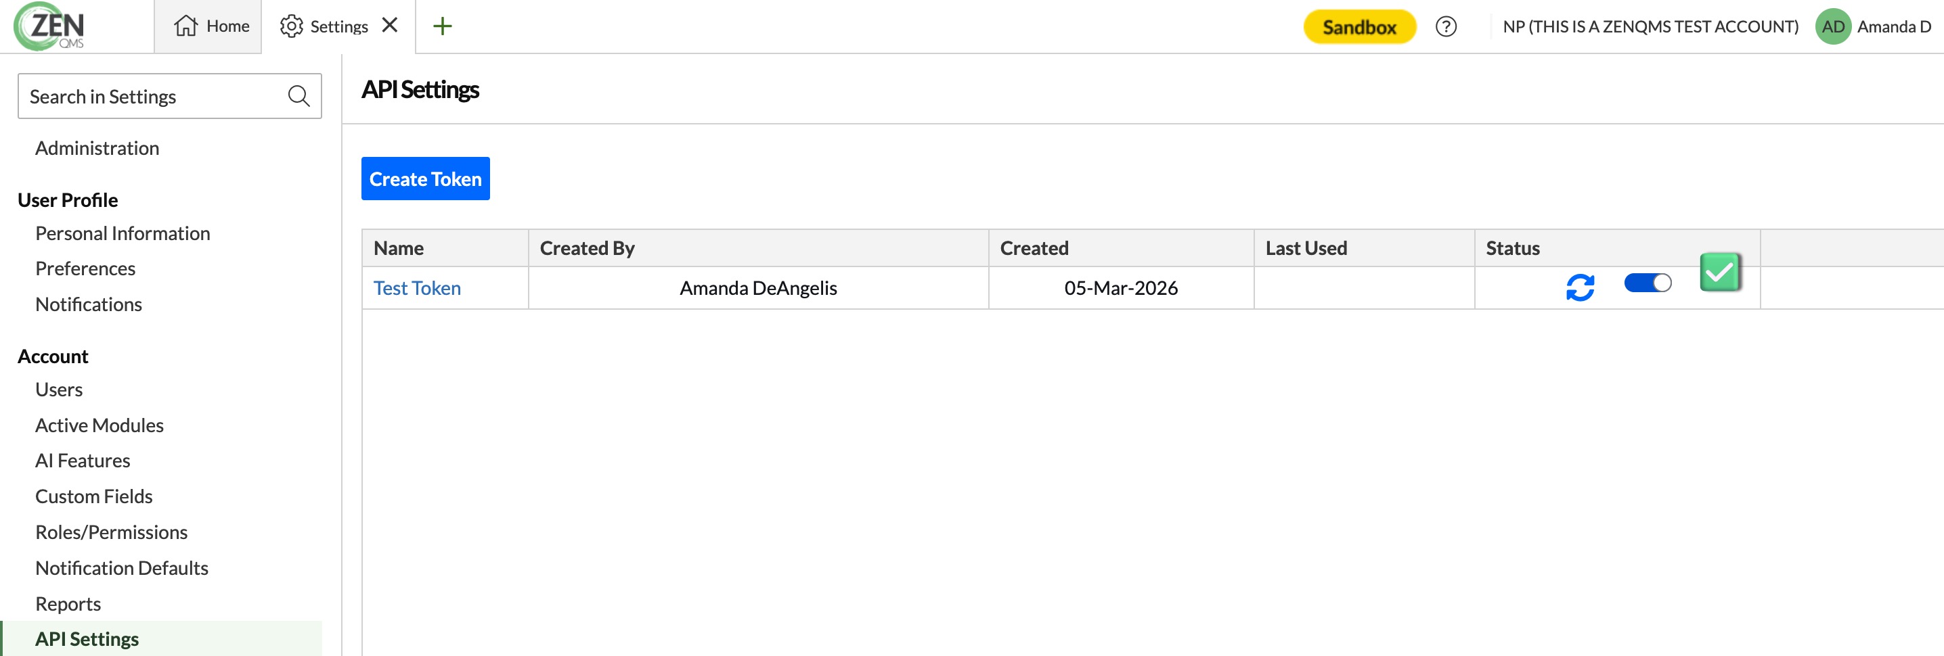Click the Account section heading
The width and height of the screenshot is (1944, 656).
tap(53, 356)
